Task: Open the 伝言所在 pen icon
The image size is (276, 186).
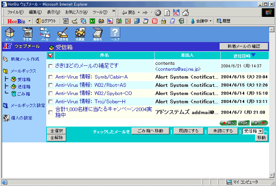Action: tap(62, 34)
